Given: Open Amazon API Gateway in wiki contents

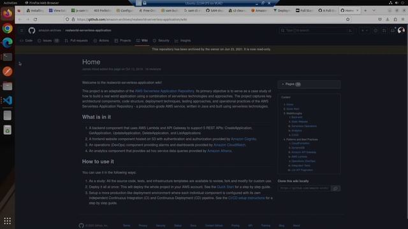Looking at the screenshot, I should tap(303, 152).
